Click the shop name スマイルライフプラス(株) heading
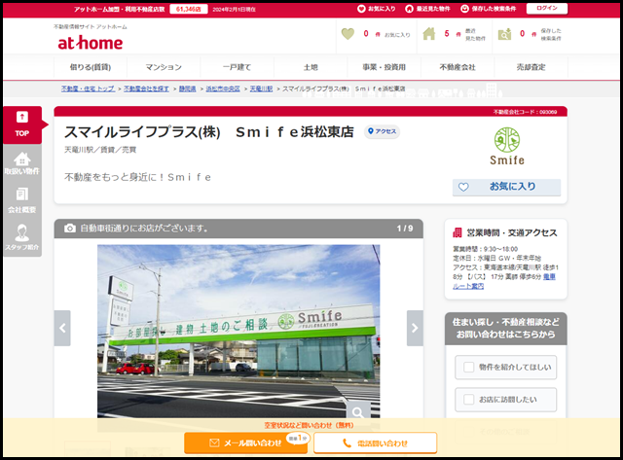The image size is (623, 460). (209, 131)
